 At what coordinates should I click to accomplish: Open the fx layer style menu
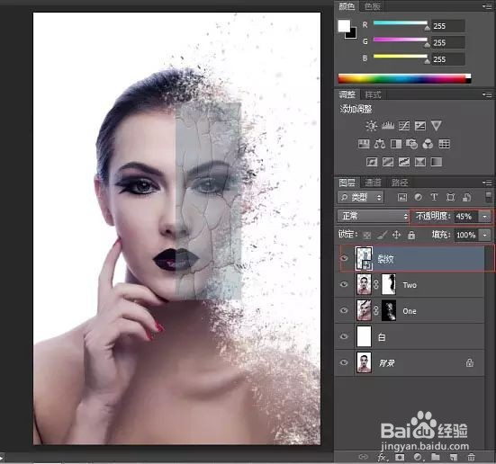tap(382, 457)
